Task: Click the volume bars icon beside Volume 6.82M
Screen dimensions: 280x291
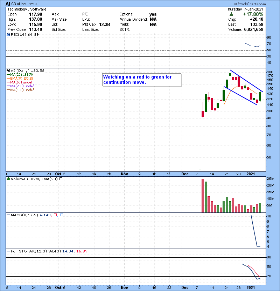Action: pyautogui.click(x=8, y=179)
